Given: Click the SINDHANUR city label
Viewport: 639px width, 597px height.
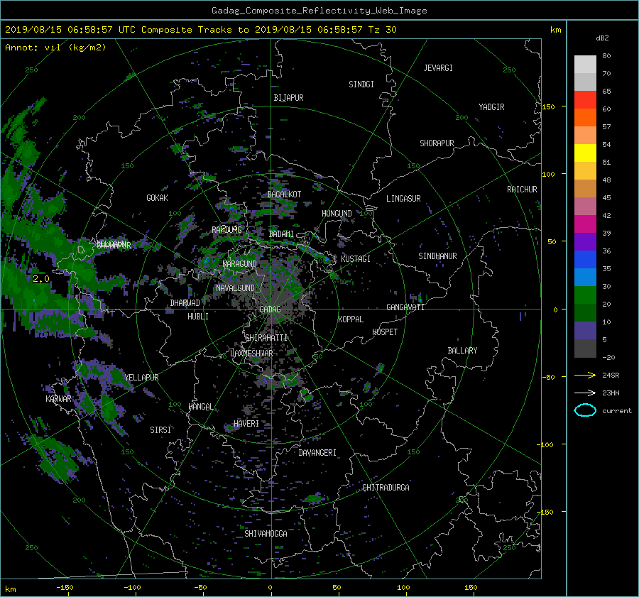Looking at the screenshot, I should point(437,256).
